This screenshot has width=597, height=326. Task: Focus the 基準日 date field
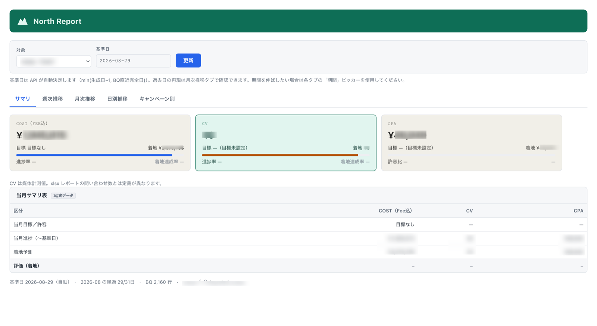click(x=133, y=61)
